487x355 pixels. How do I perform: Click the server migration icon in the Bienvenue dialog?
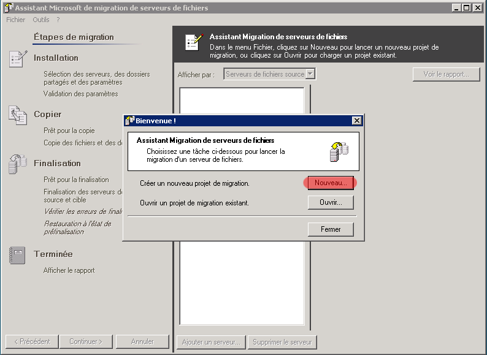(339, 151)
